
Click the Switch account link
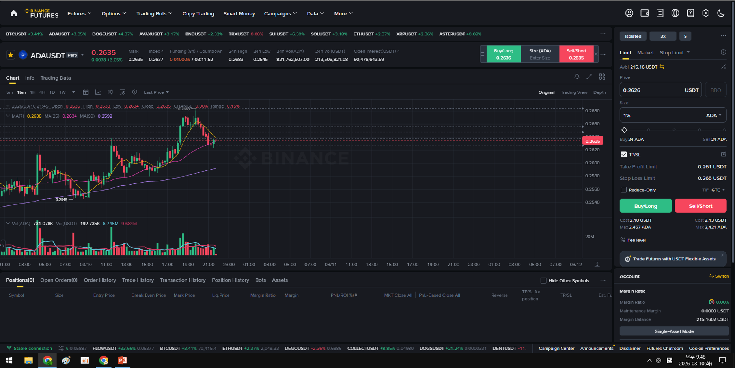tap(719, 276)
